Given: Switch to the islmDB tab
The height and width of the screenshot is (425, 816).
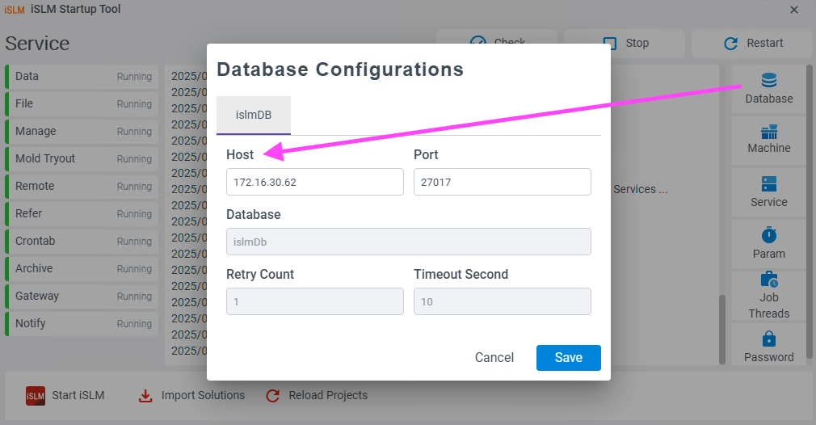Looking at the screenshot, I should point(254,115).
